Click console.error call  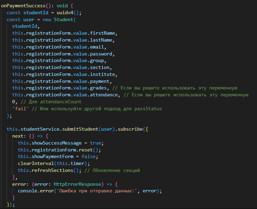coord(90,191)
